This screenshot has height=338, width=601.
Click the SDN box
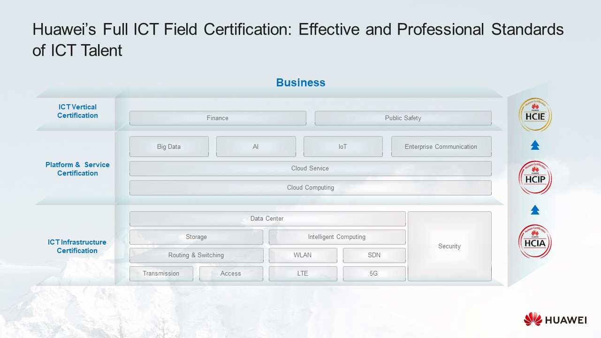374,255
